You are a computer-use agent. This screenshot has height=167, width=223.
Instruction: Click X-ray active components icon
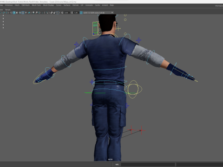[54, 13]
